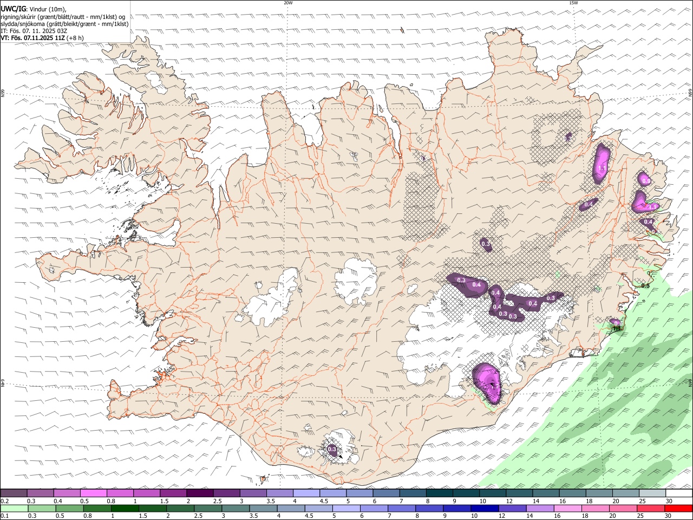Click the '12' label on the snow legend row

point(509,501)
